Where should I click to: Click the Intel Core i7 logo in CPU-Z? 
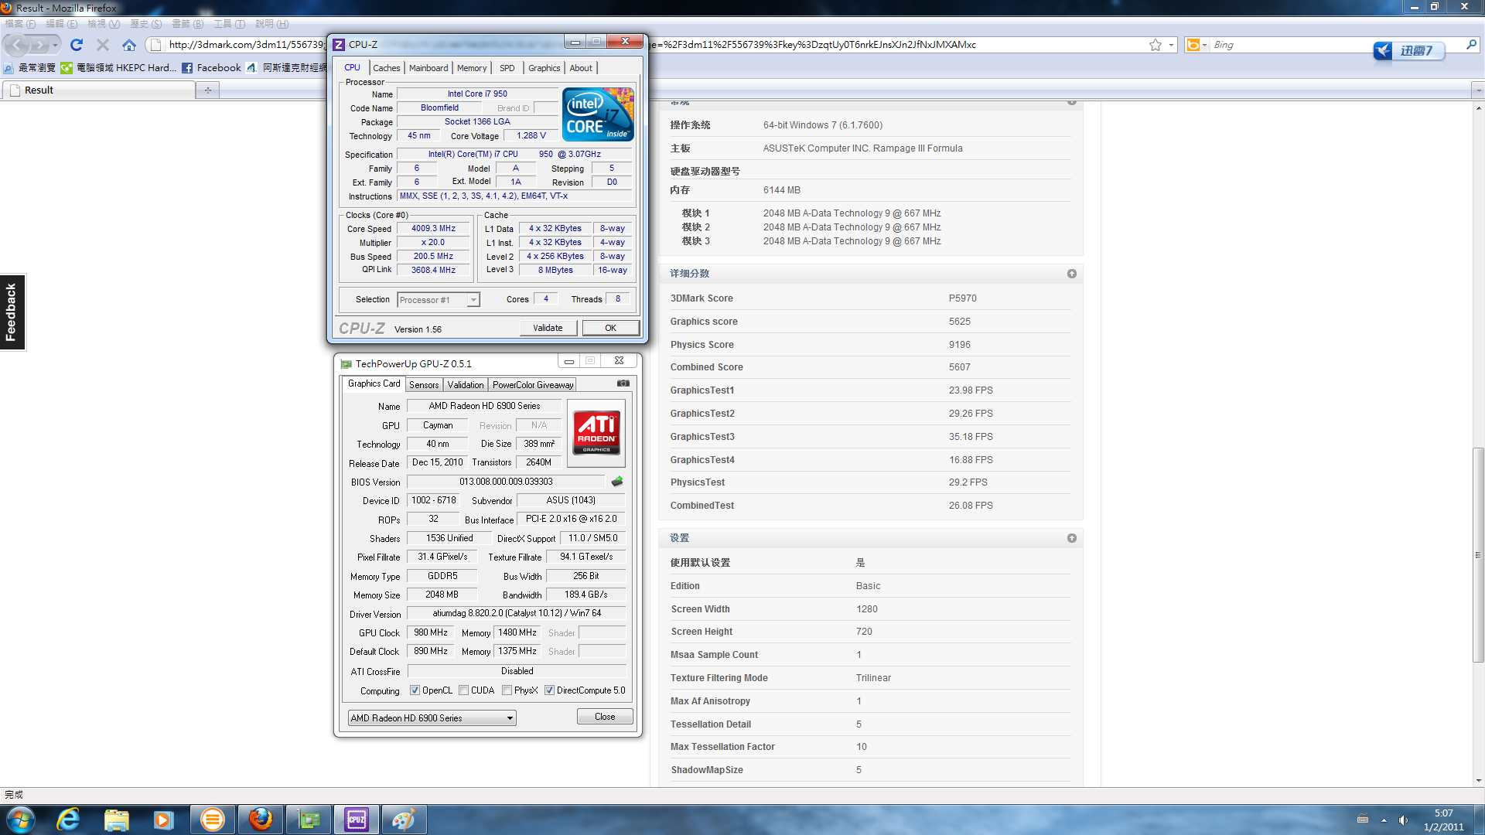click(598, 114)
